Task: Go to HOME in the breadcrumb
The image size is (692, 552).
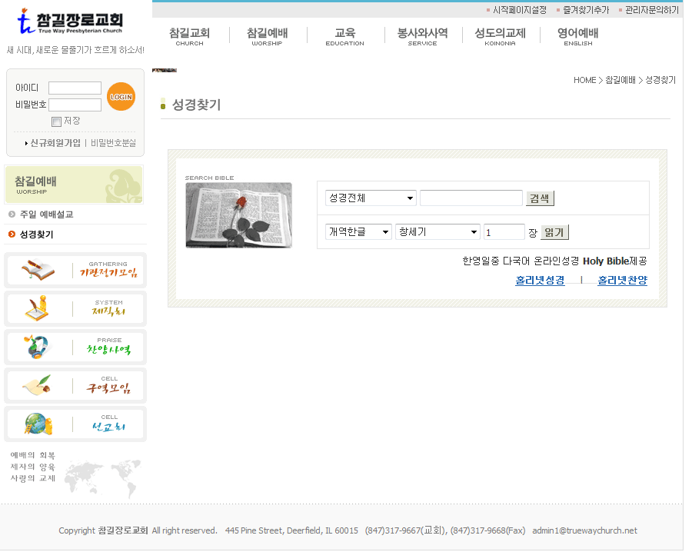Action: tap(585, 80)
